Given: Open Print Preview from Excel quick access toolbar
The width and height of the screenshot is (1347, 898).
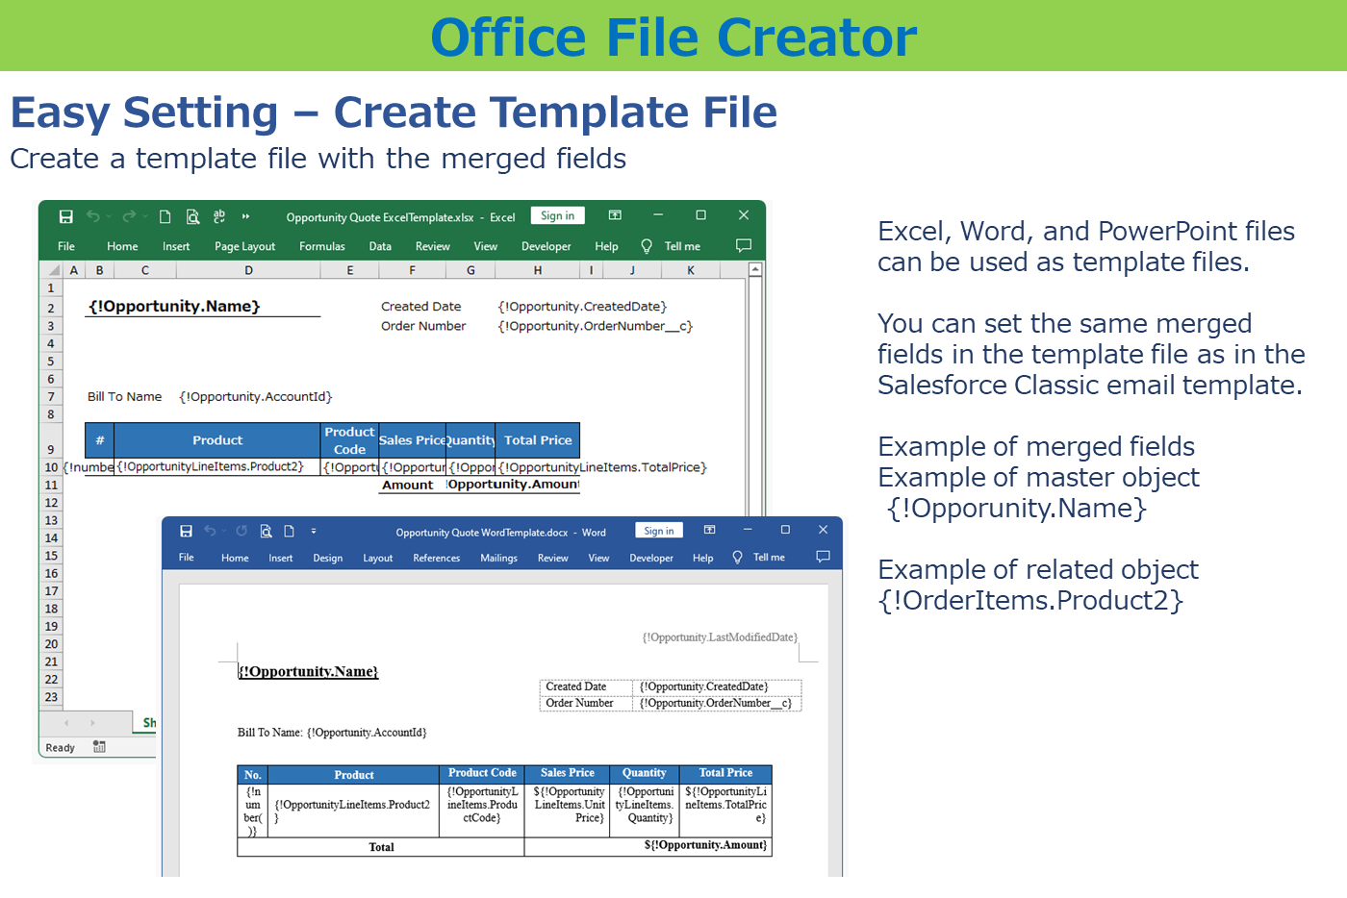Looking at the screenshot, I should 192,216.
